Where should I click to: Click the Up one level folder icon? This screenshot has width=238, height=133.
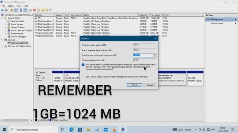(x=12, y=10)
